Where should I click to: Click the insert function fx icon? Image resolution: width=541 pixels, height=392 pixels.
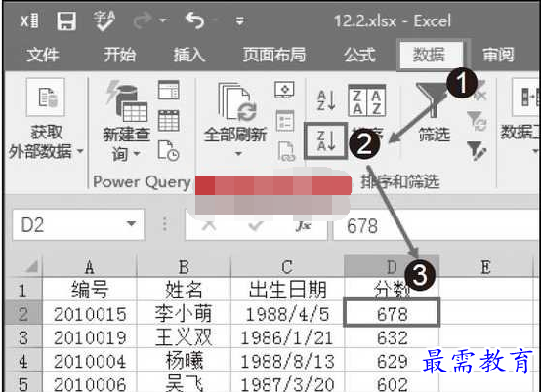pyautogui.click(x=303, y=226)
